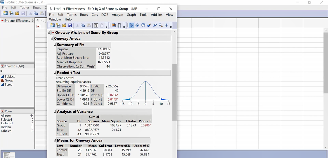Open the Columns panel red triangle menu
The height and width of the screenshot is (158, 328).
(2, 66)
